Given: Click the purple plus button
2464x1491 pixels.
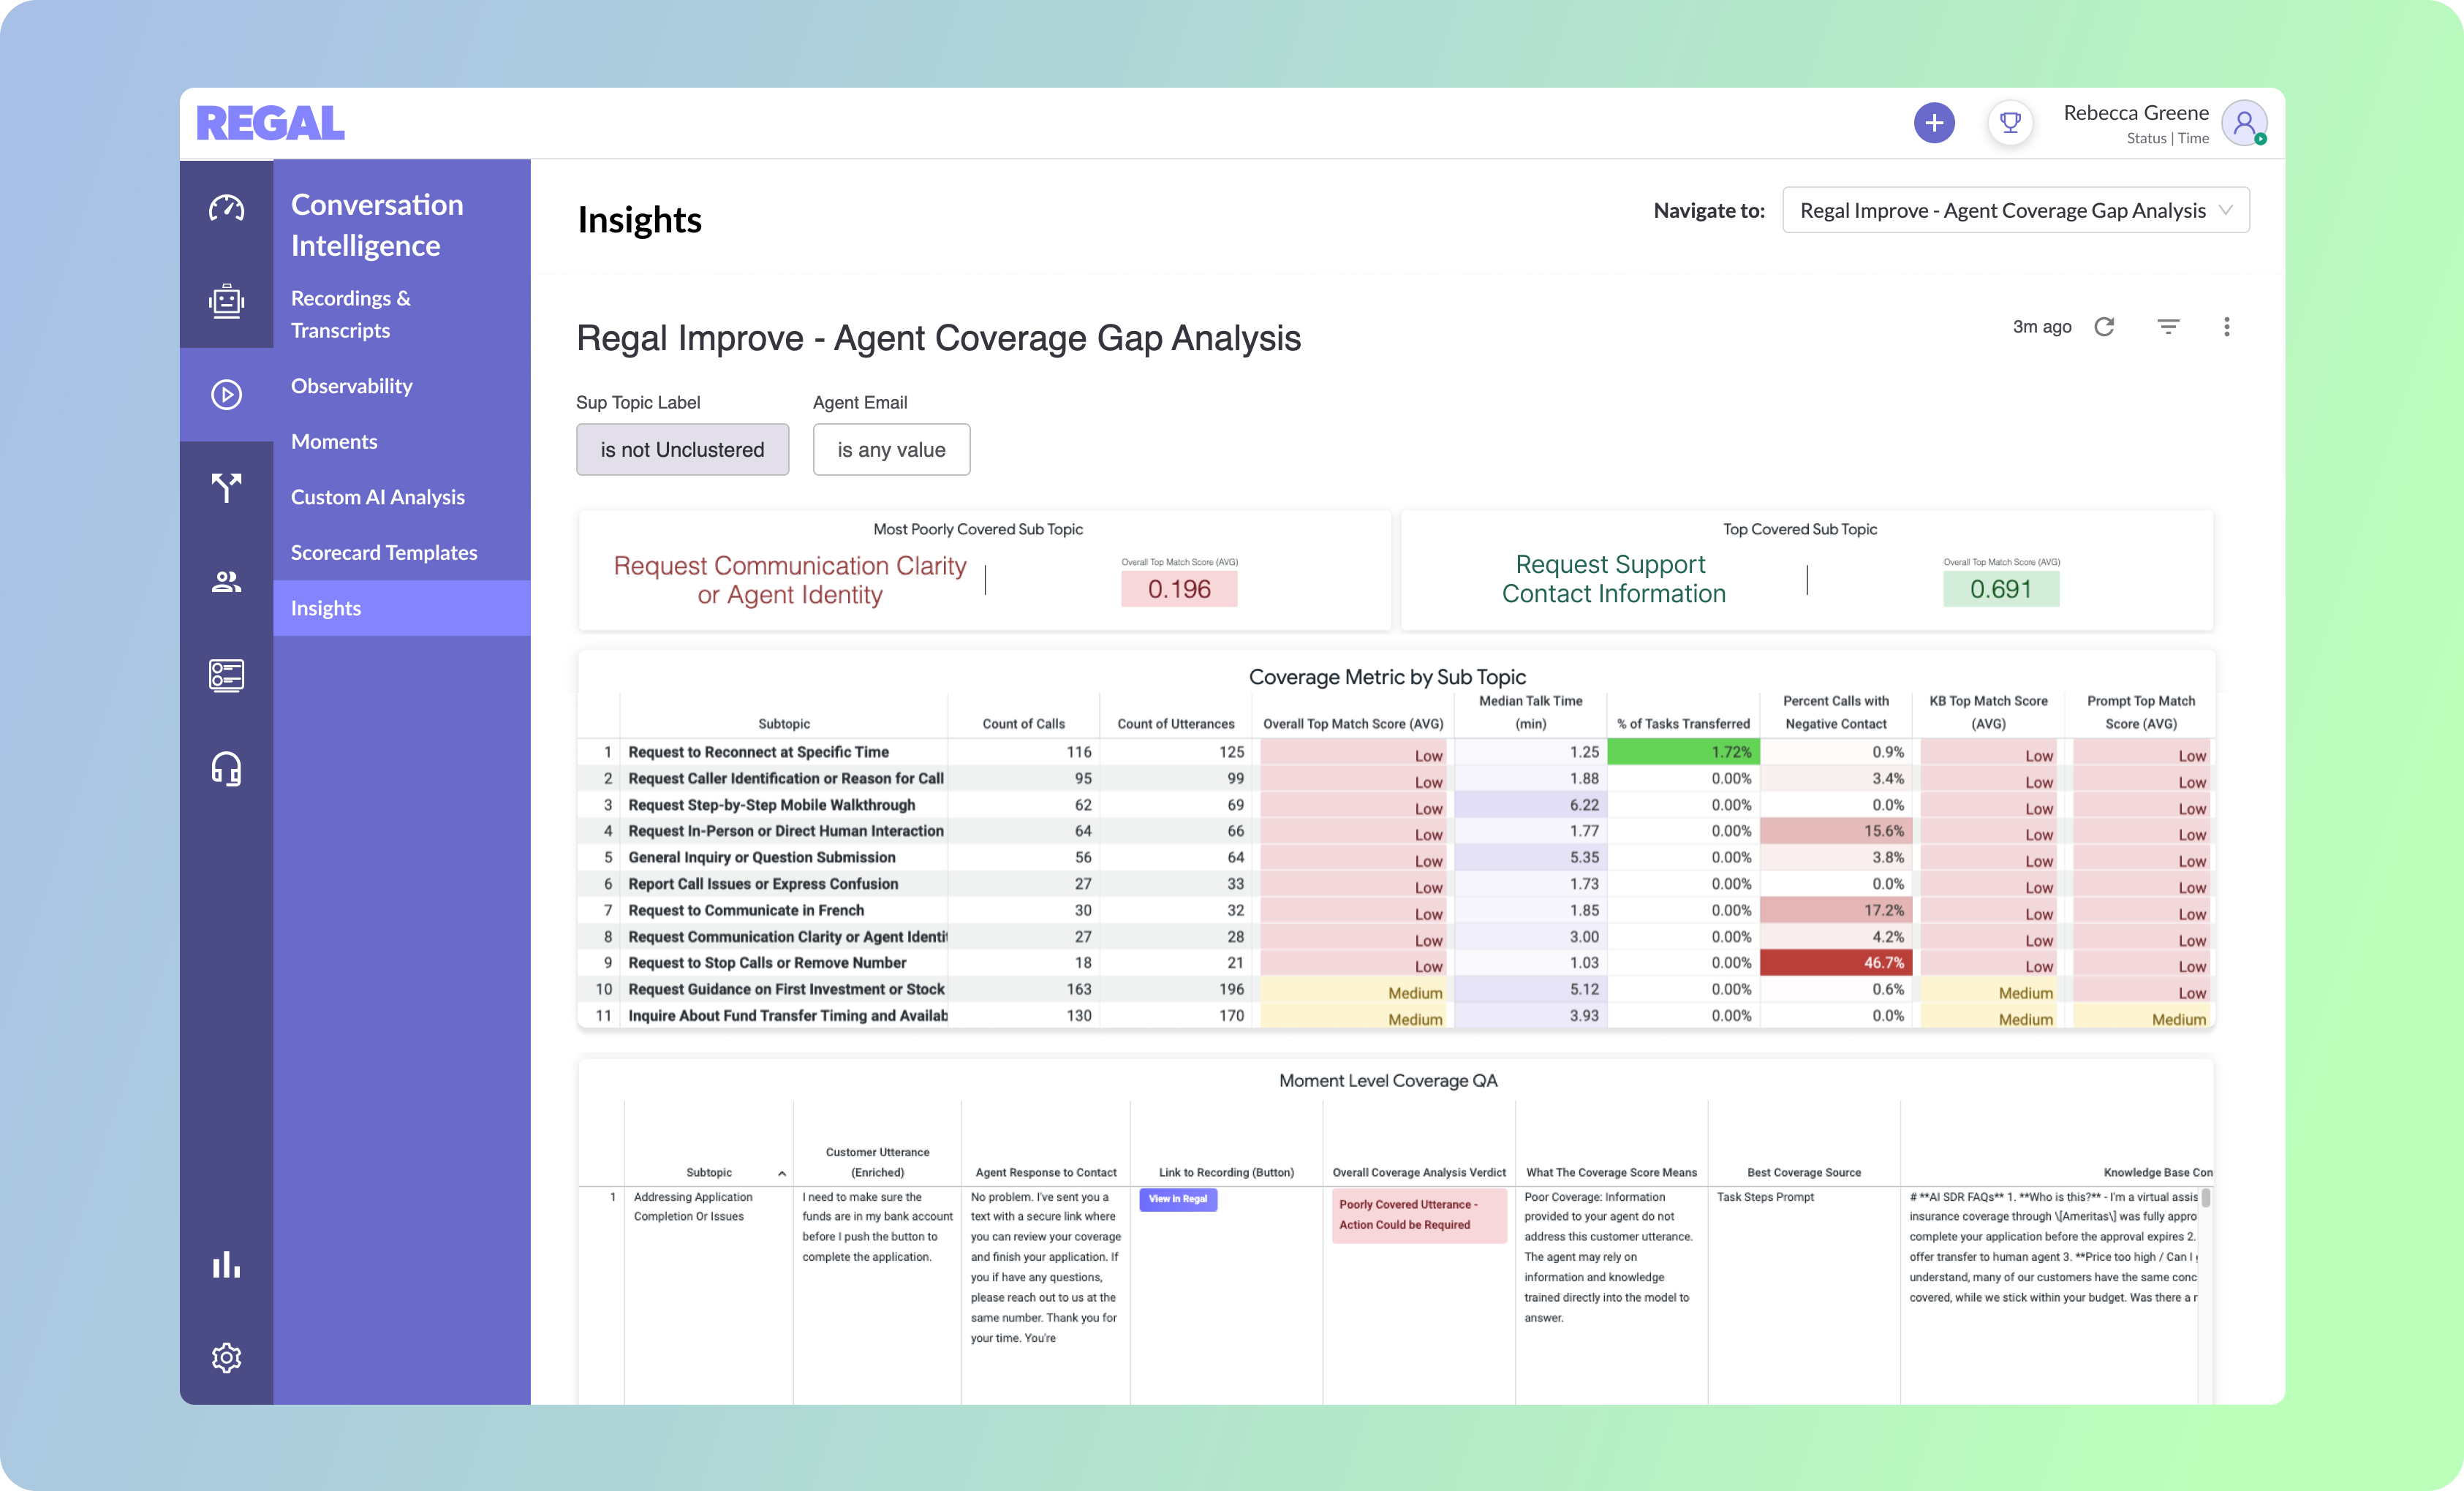Looking at the screenshot, I should tap(1934, 123).
